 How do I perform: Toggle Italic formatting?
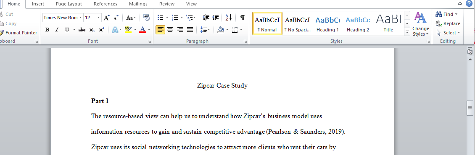pos(57,30)
